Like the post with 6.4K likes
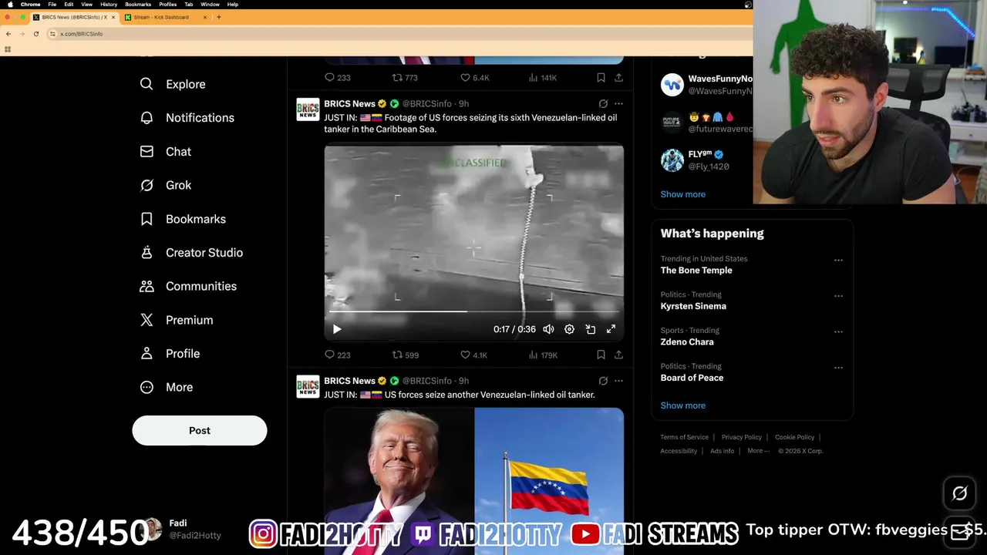The height and width of the screenshot is (555, 987). tap(474, 77)
